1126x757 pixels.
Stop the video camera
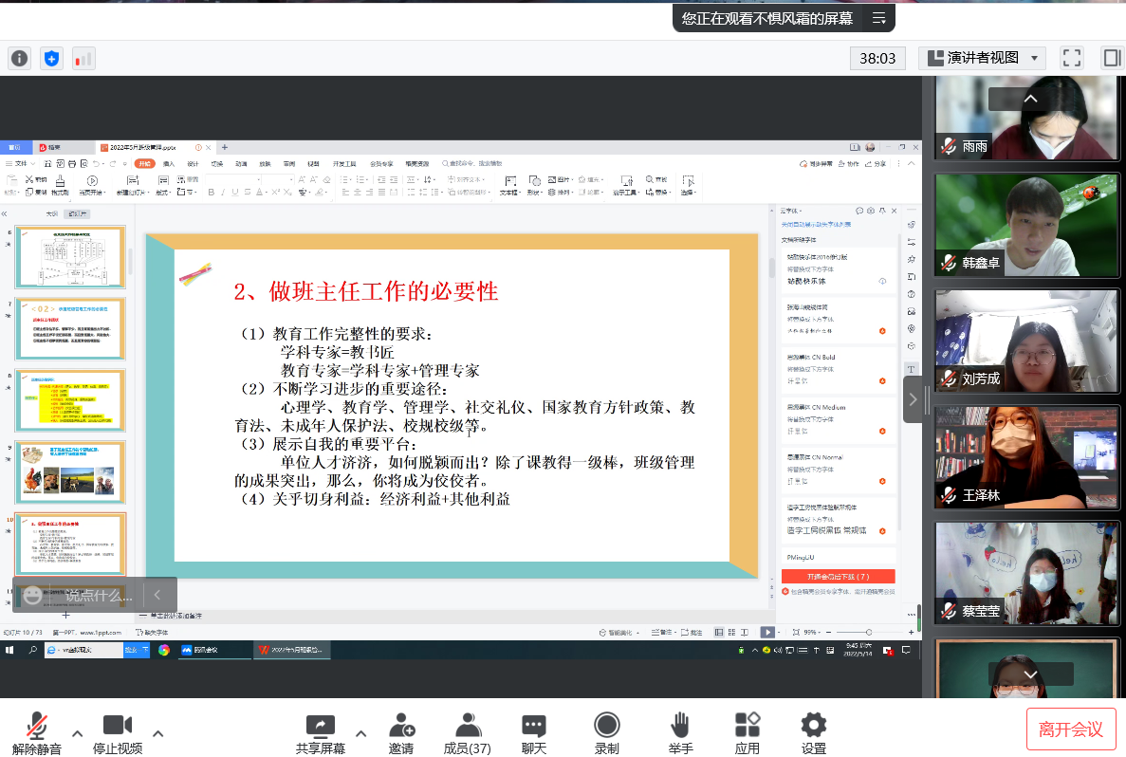[x=118, y=733]
